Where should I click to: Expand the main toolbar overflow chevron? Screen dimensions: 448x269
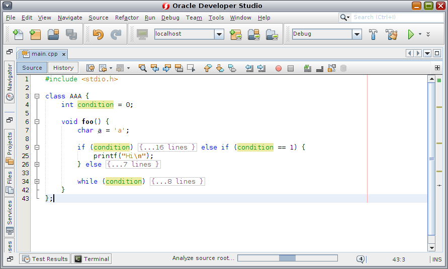[x=428, y=34]
